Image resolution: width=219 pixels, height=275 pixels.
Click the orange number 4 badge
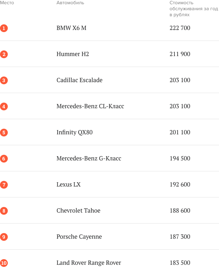[x=4, y=106]
